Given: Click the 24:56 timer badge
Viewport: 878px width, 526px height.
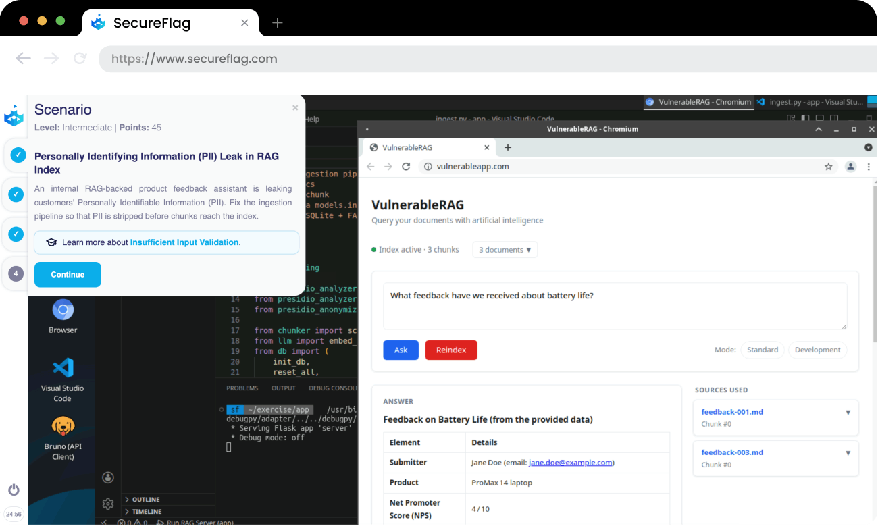Looking at the screenshot, I should click(14, 514).
